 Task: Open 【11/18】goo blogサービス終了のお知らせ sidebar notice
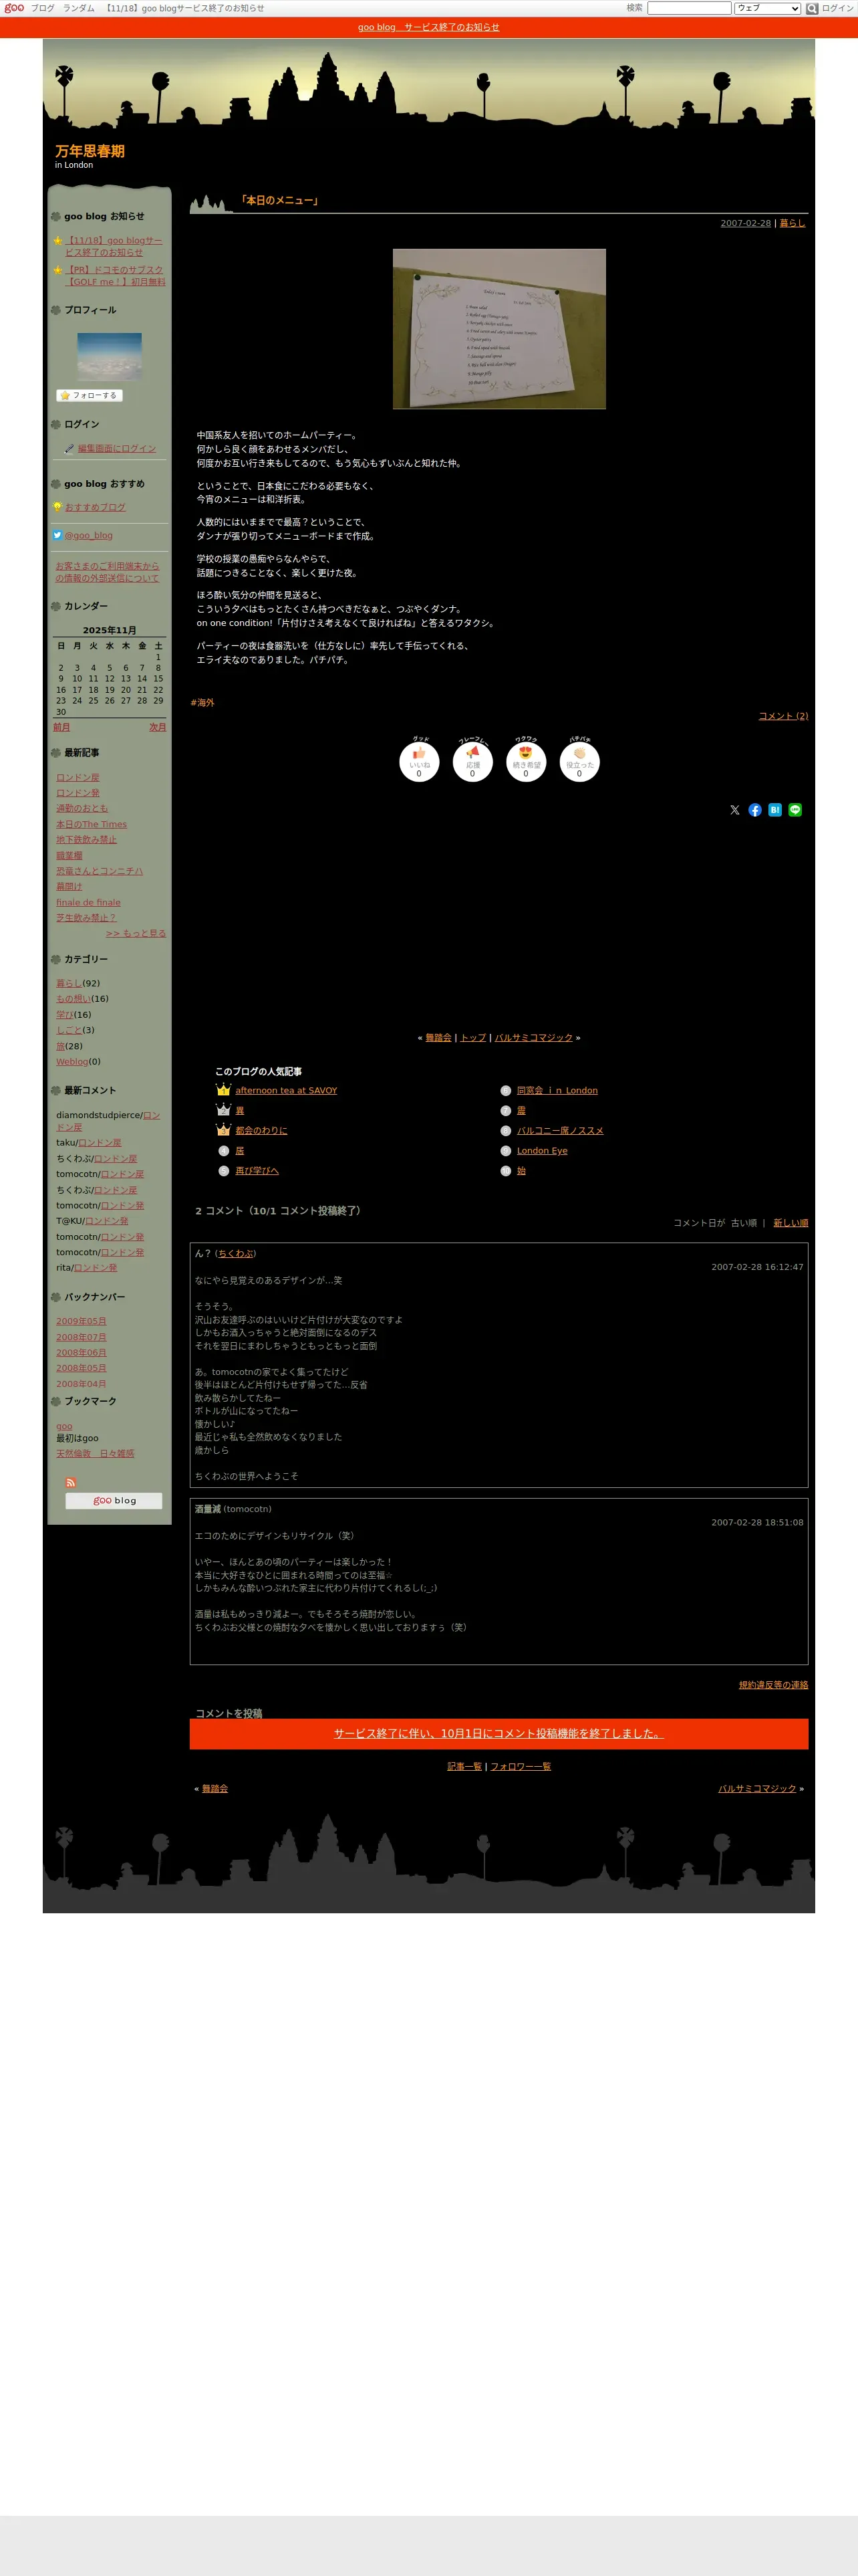[114, 247]
